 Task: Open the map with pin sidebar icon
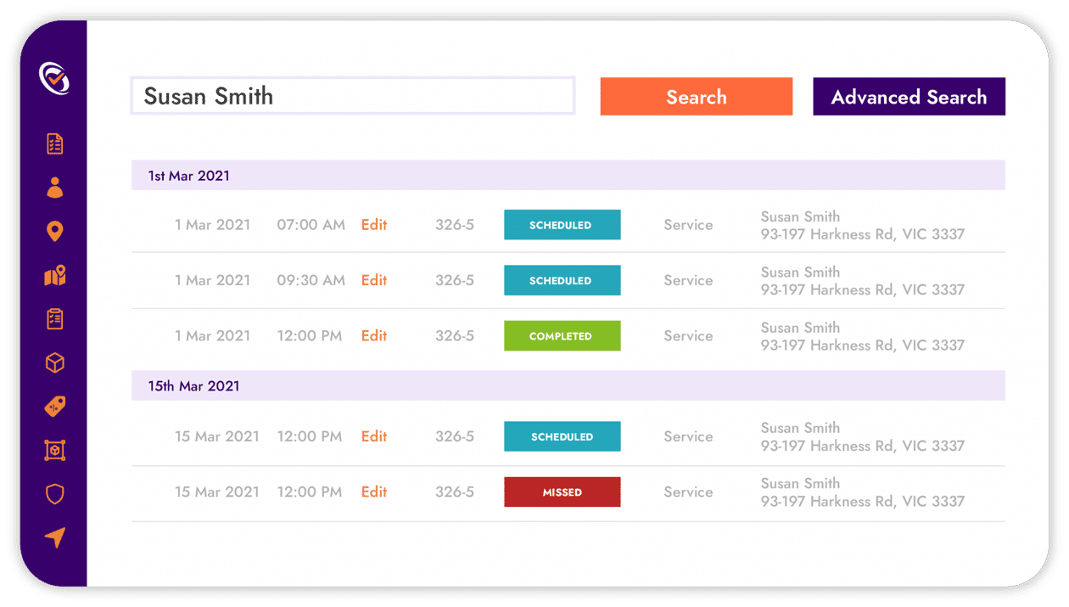(55, 275)
